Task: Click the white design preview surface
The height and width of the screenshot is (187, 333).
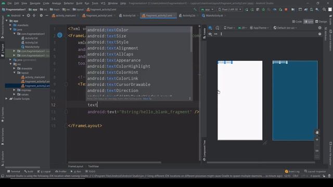Action: (x=240, y=100)
